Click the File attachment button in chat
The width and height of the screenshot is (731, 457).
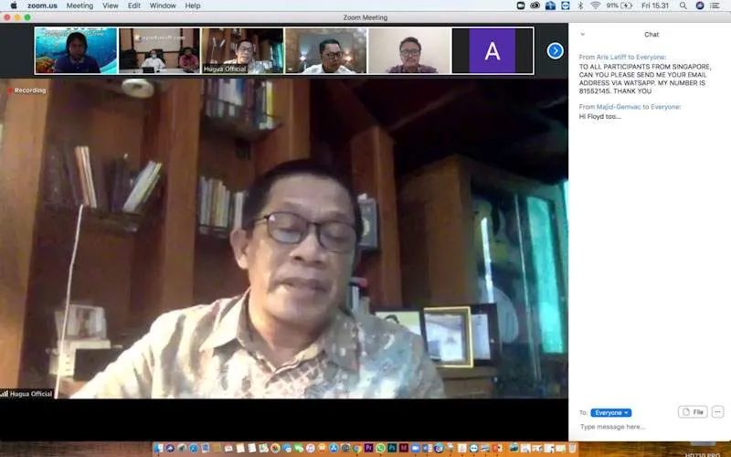click(x=693, y=412)
